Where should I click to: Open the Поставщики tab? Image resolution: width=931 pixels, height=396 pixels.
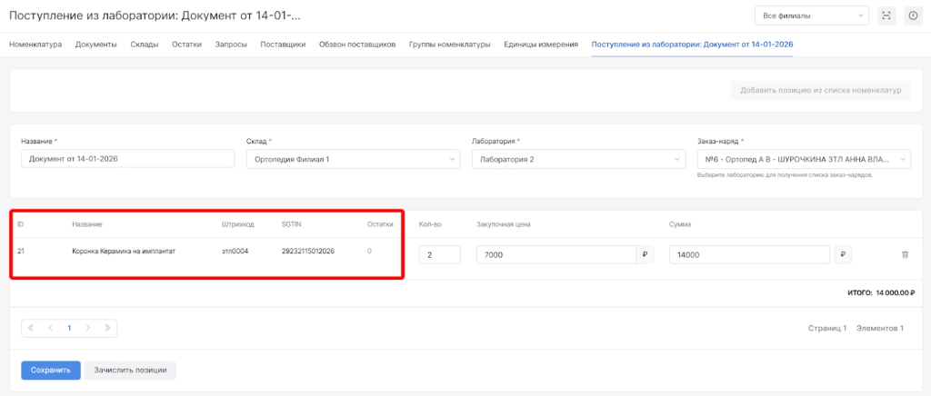pyautogui.click(x=283, y=45)
